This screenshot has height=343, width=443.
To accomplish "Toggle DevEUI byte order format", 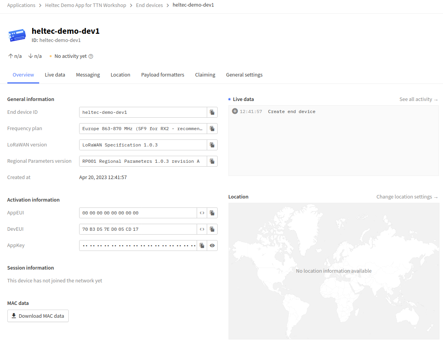I will click(202, 229).
